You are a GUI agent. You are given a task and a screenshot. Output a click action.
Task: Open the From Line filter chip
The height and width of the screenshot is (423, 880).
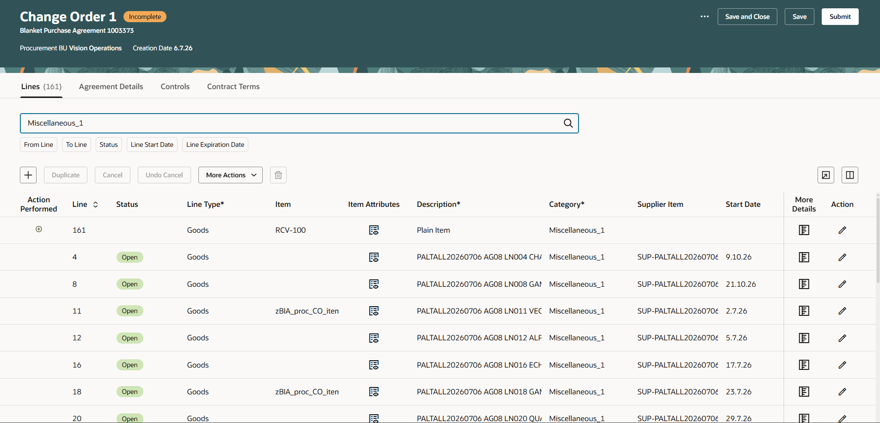point(38,145)
